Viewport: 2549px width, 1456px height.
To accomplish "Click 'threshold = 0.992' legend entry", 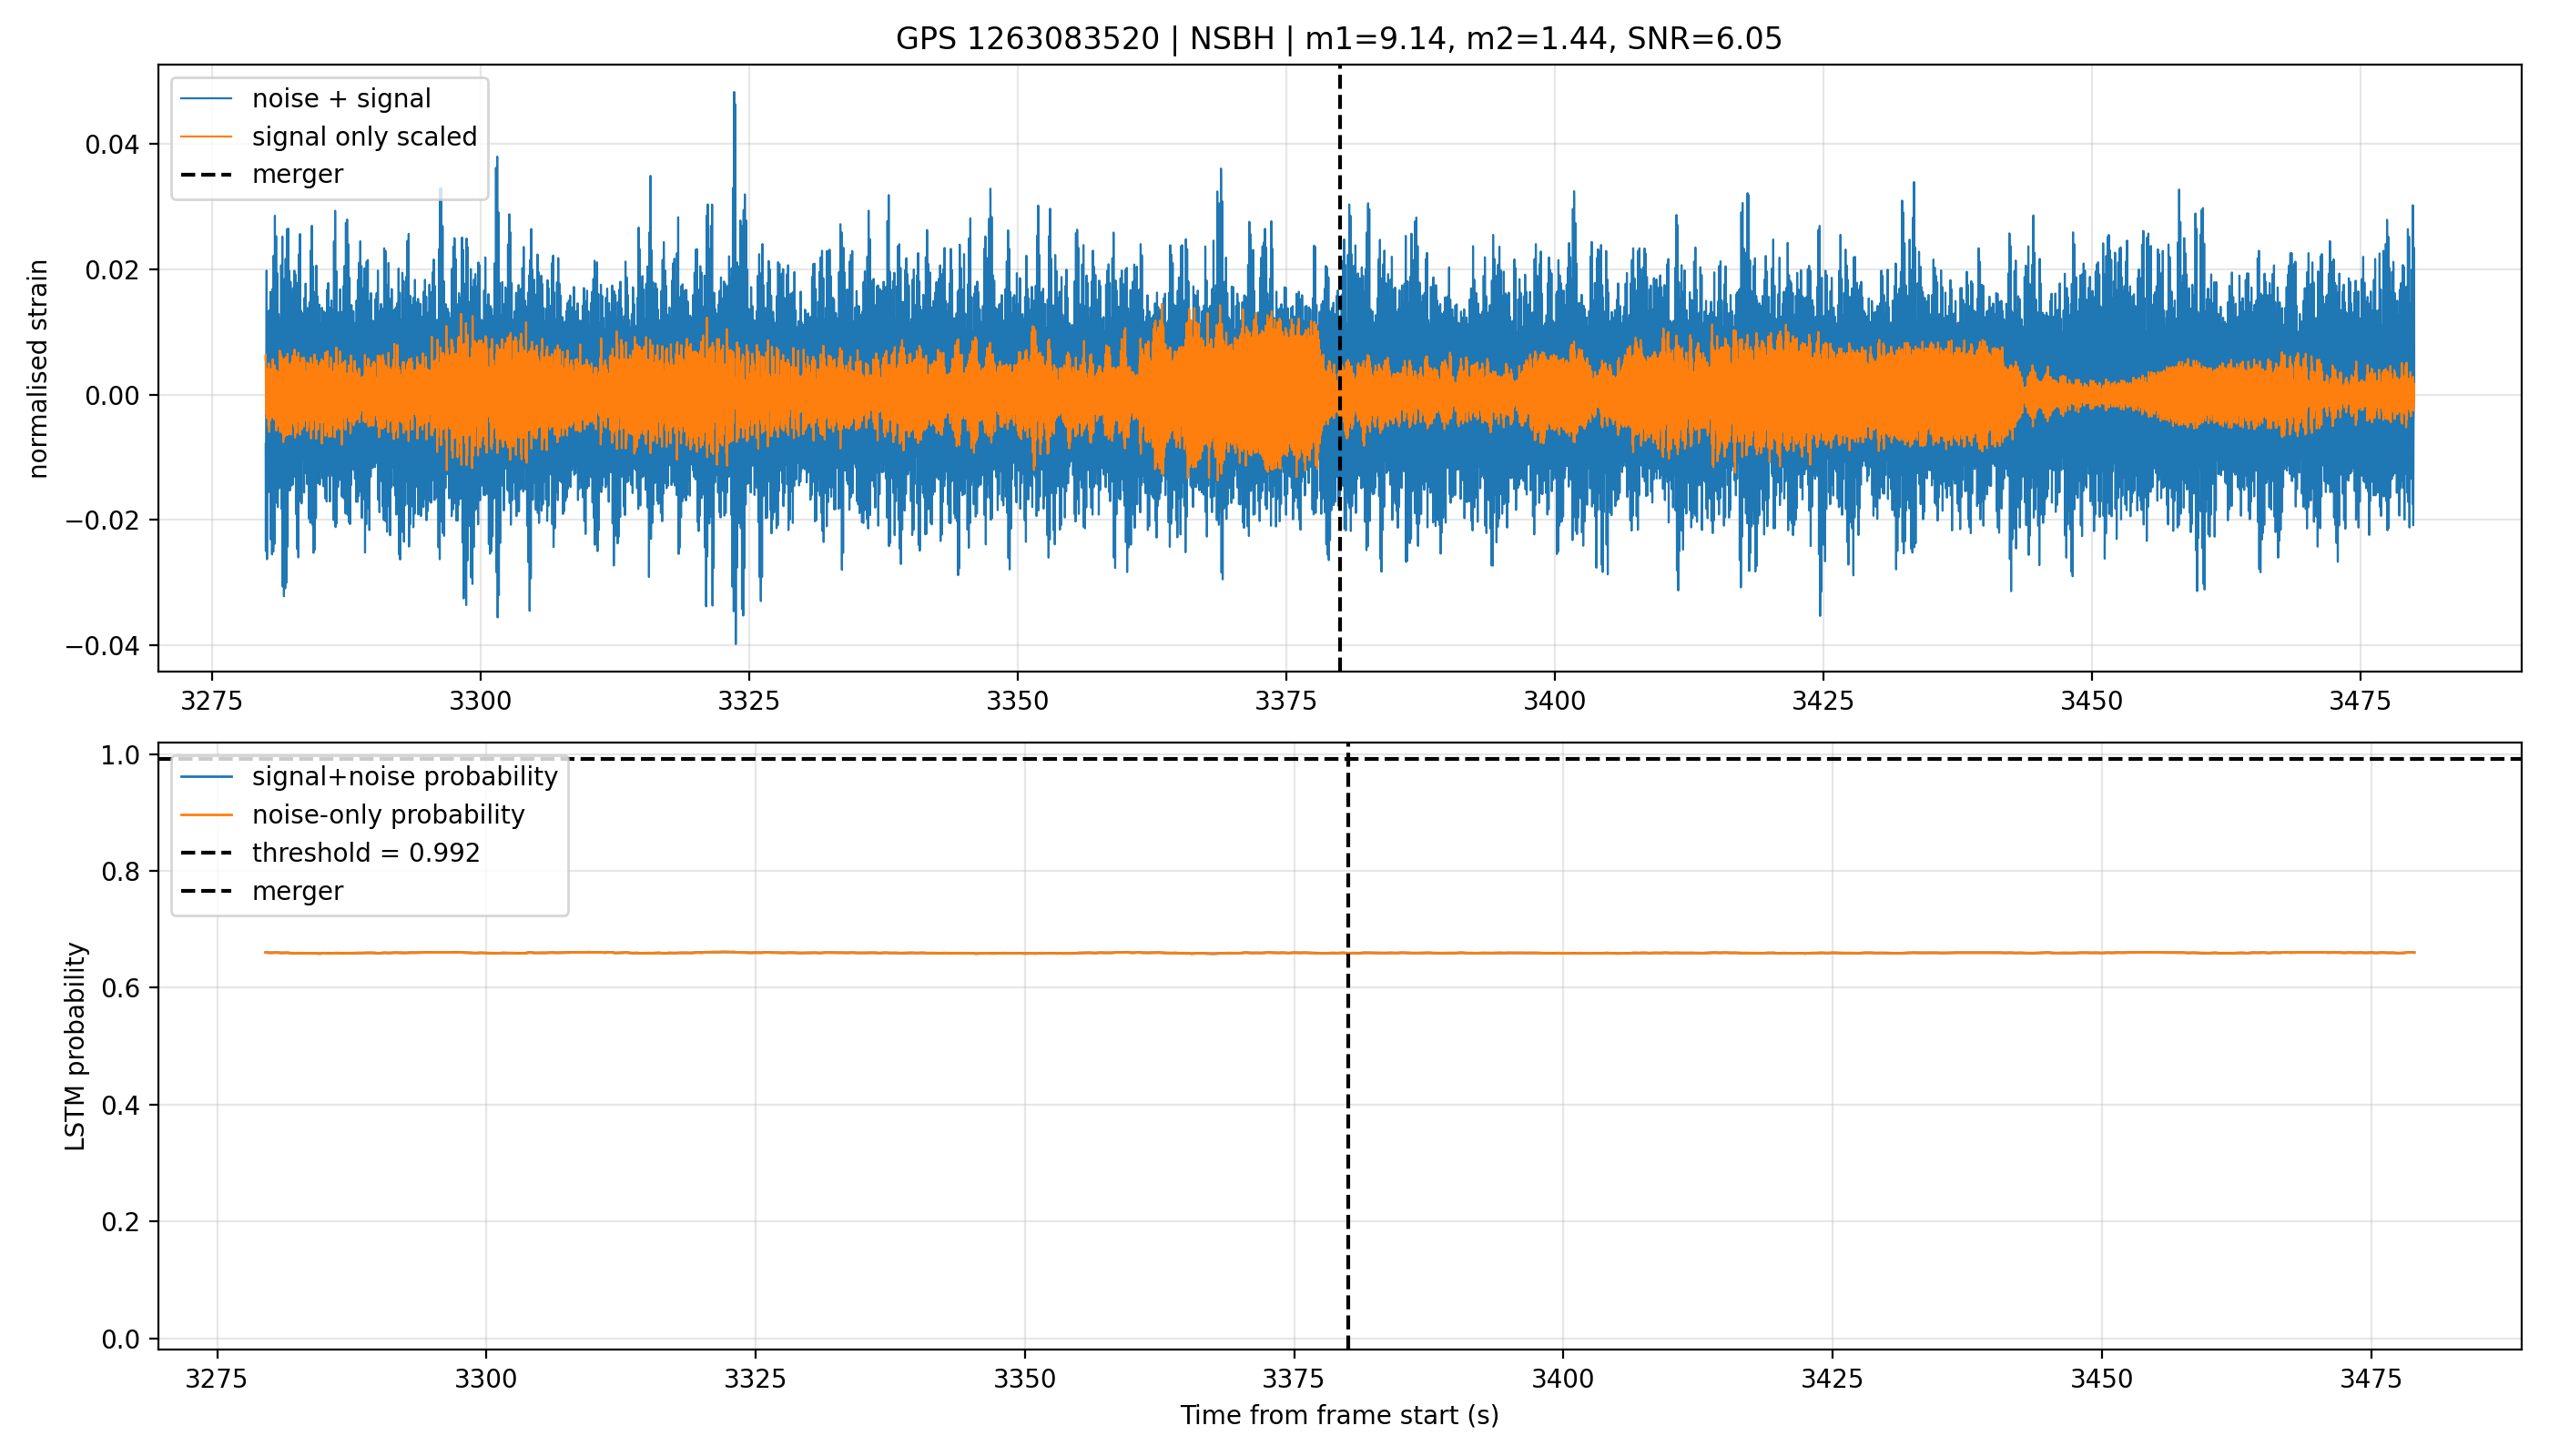I will pos(366,853).
